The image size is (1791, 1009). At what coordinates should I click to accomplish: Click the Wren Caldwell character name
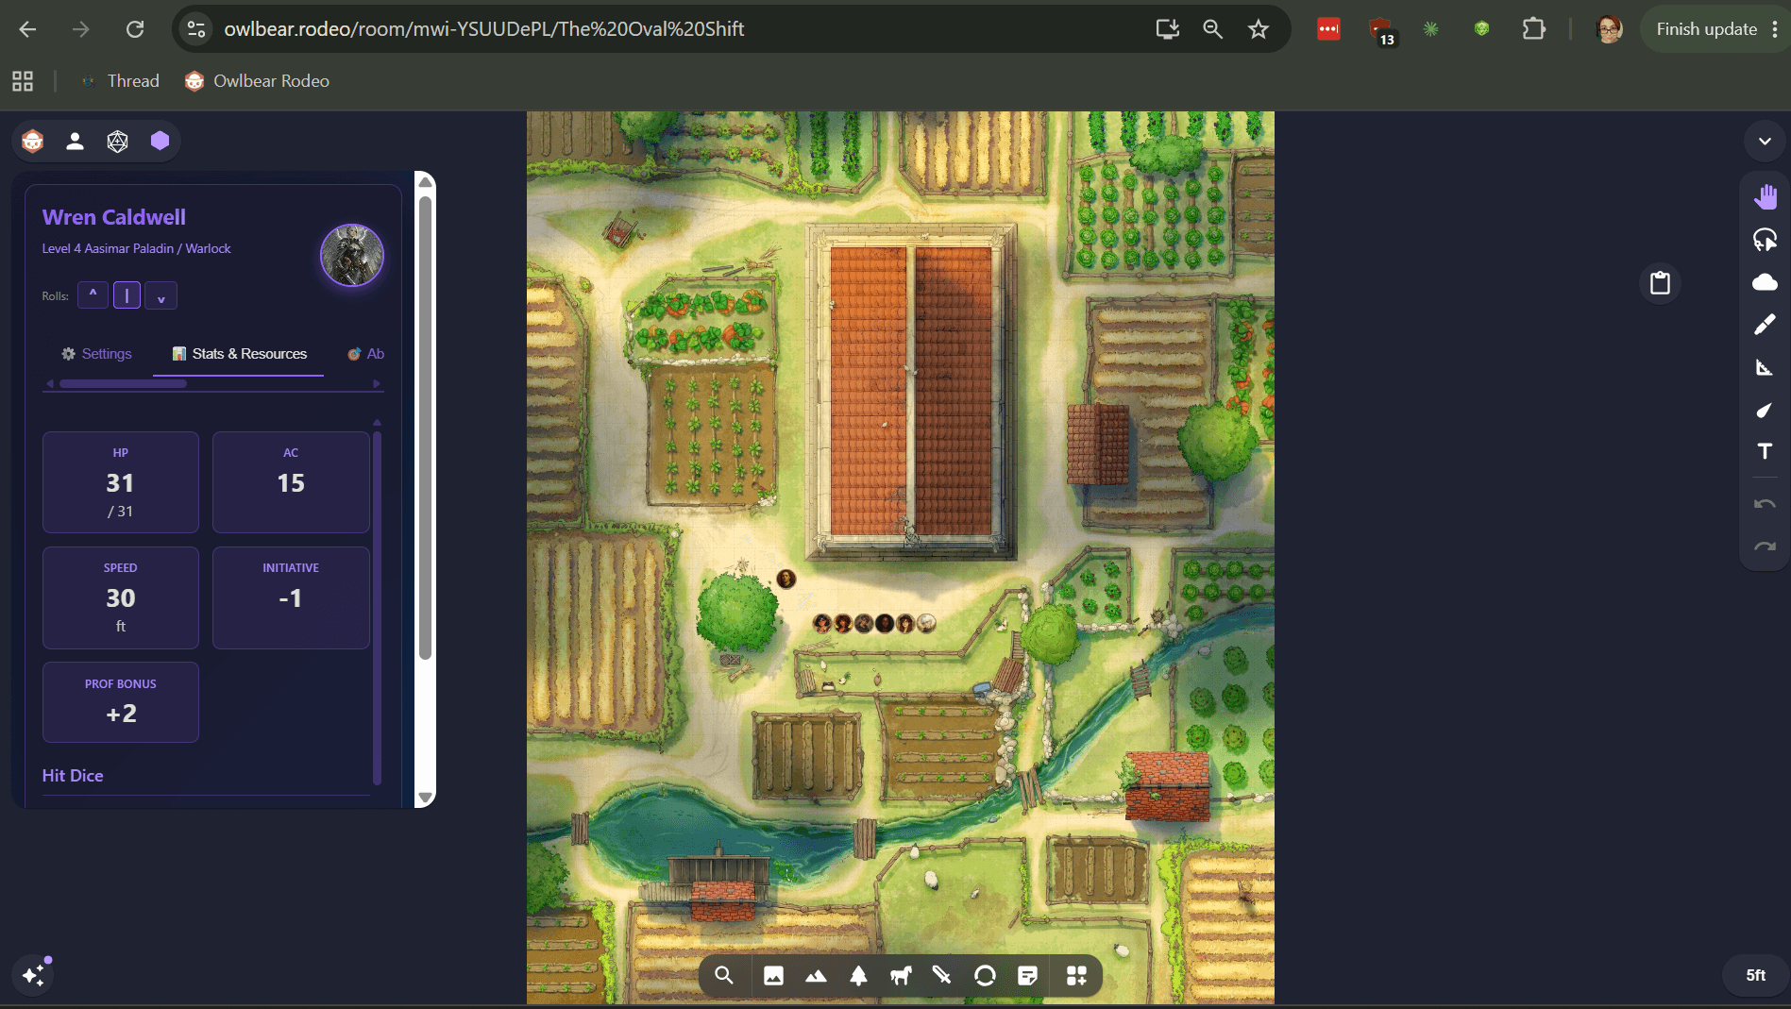tap(114, 217)
